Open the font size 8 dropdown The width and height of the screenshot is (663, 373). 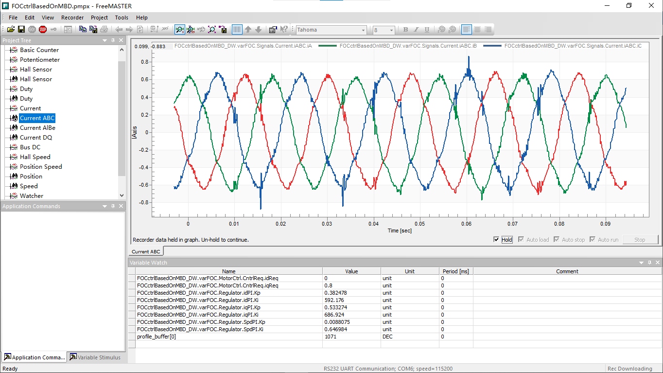pos(391,30)
